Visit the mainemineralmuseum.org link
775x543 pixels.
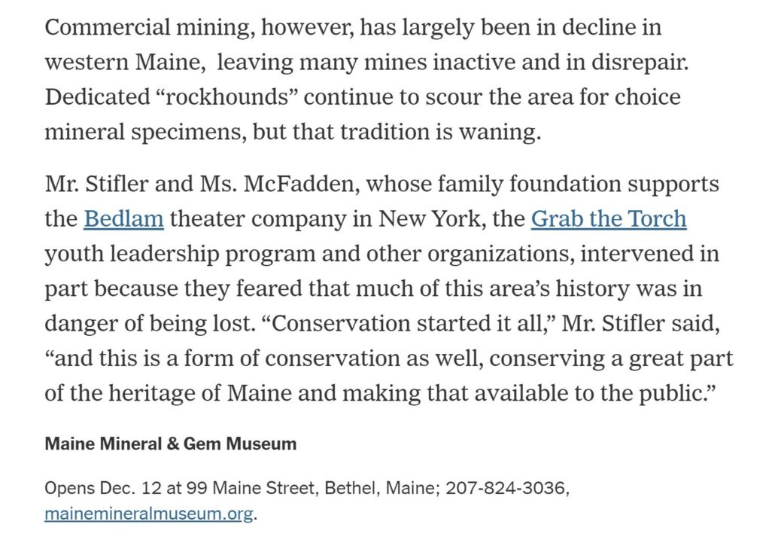click(149, 514)
